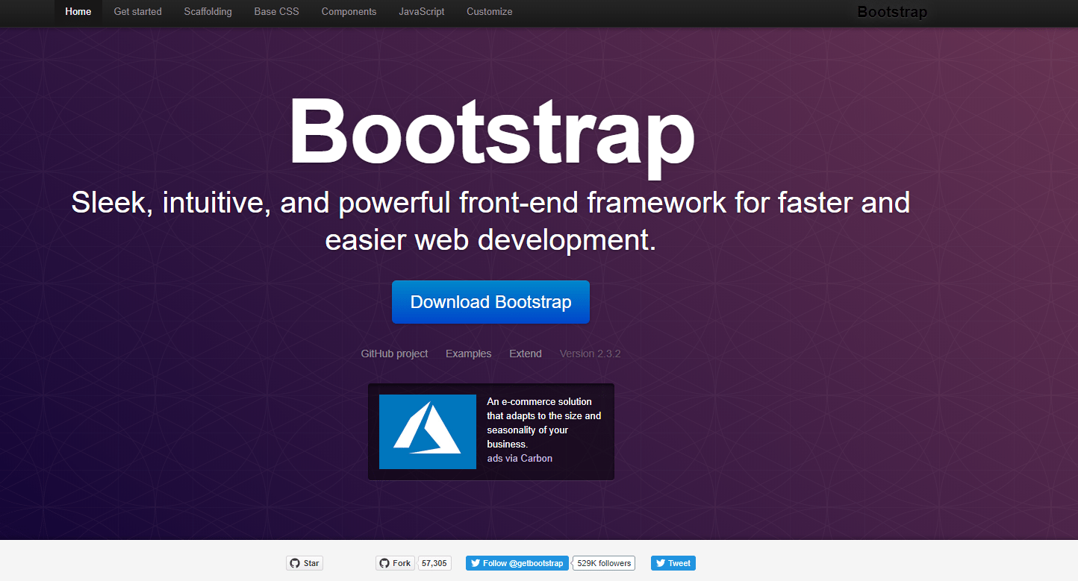This screenshot has height=581, width=1078.
Task: Open the 529K followers count
Action: pyautogui.click(x=604, y=563)
